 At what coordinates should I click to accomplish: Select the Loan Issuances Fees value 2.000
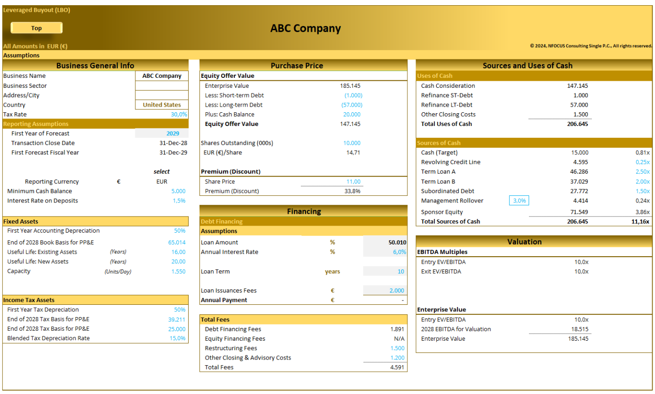(385, 291)
